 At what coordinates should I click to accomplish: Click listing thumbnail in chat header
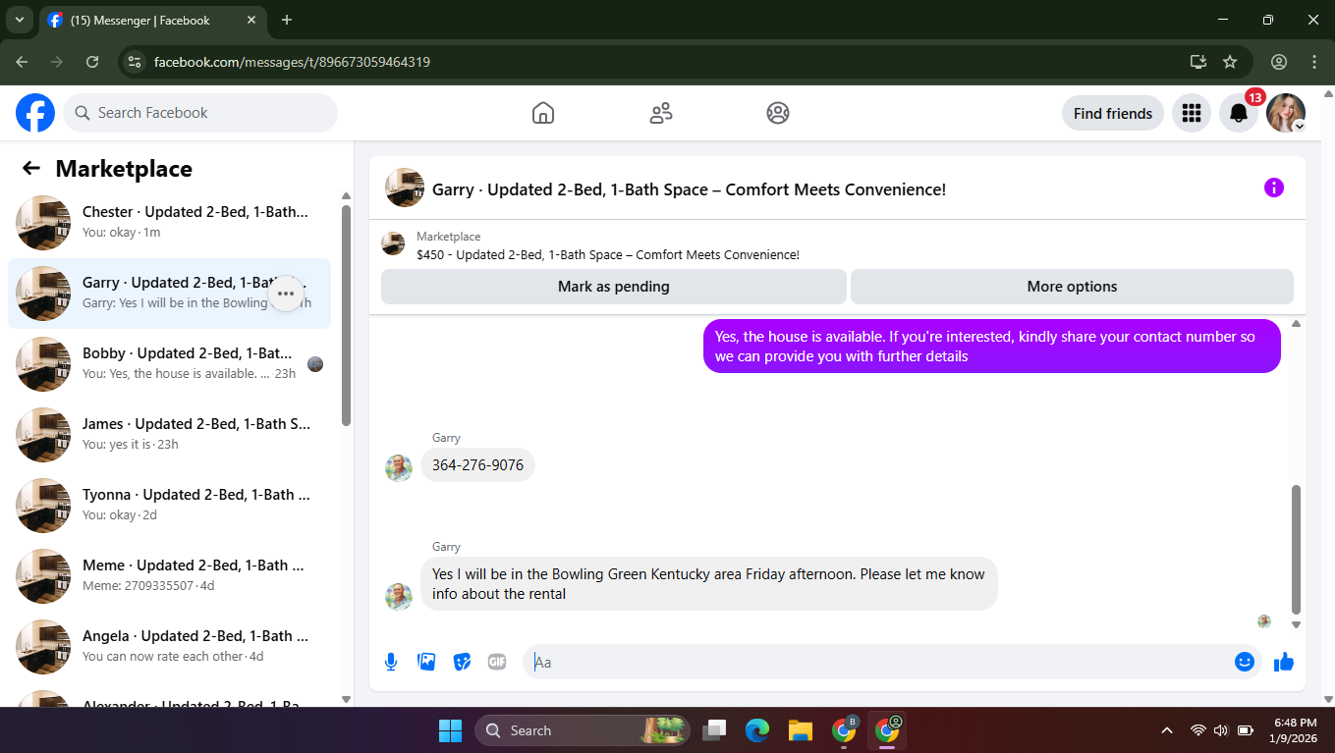point(405,188)
